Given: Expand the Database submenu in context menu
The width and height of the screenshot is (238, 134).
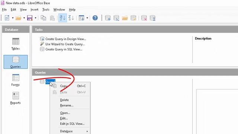Looking at the screenshot, I should tap(70, 131).
